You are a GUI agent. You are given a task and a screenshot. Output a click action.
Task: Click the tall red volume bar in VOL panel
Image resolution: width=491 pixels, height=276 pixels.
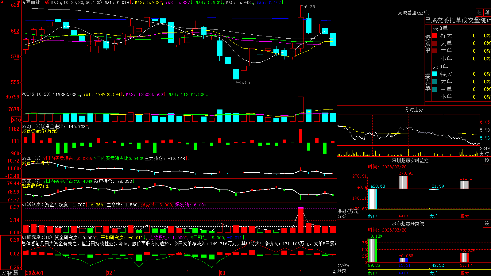300,109
